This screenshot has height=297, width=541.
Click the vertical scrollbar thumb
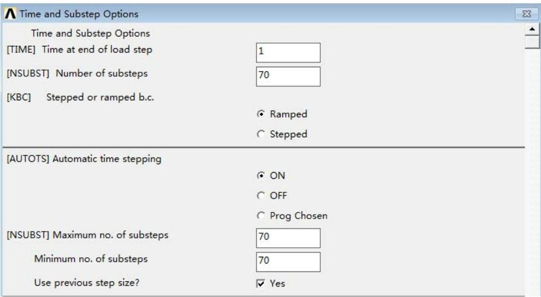pos(533,43)
